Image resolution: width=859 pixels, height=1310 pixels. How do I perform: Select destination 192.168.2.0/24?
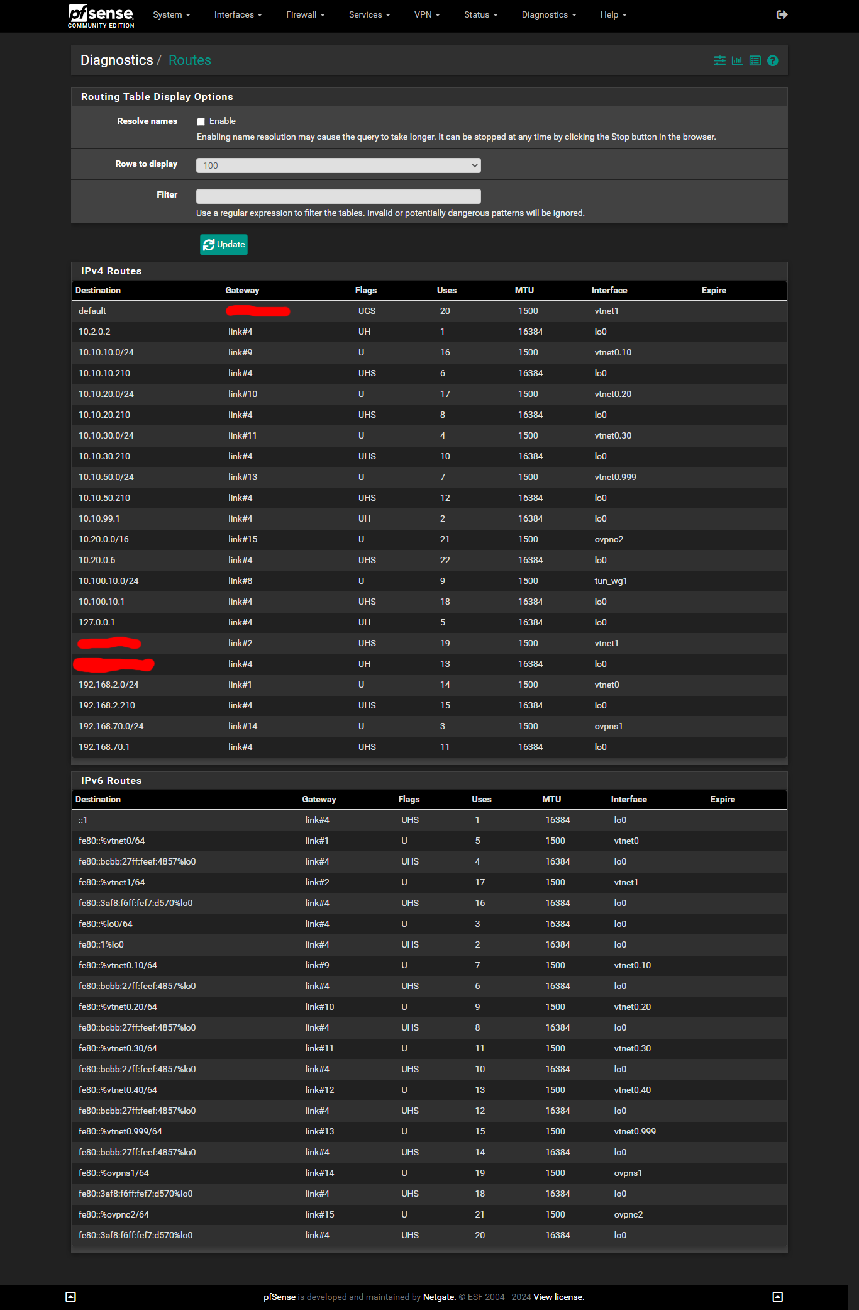click(x=109, y=685)
